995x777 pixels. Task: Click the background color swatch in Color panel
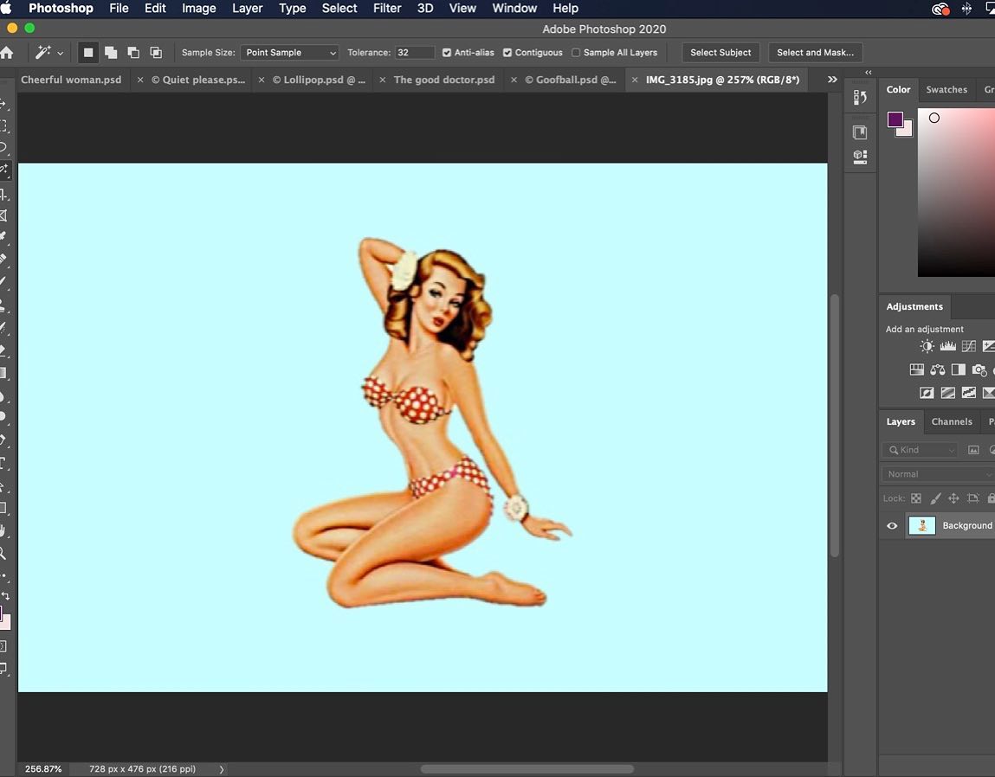908,131
